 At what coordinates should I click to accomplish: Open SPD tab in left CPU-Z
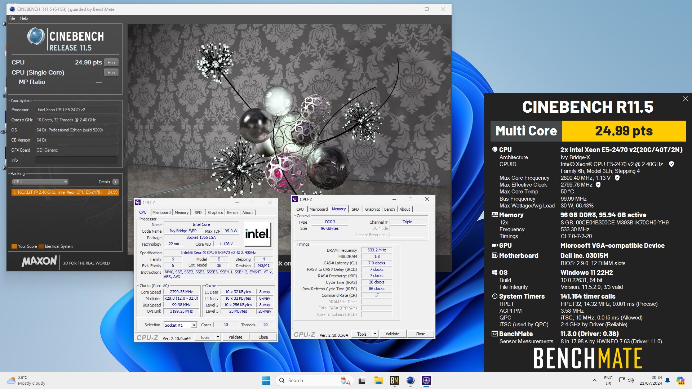pyautogui.click(x=198, y=213)
